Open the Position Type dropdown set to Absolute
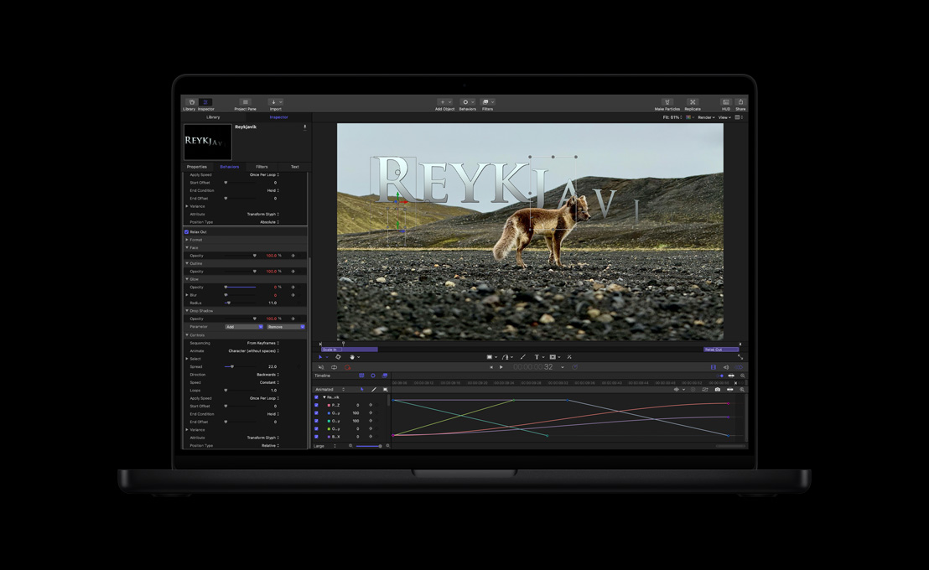The image size is (929, 570). [x=269, y=222]
